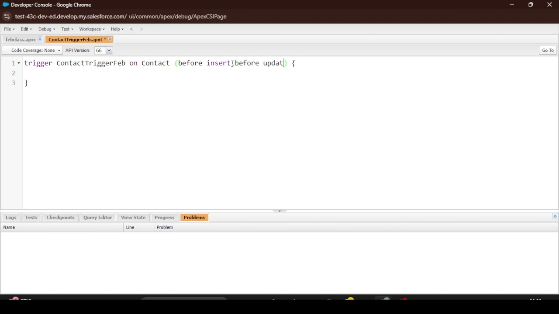Open the Help menu
This screenshot has height=314, width=559.
(117, 29)
